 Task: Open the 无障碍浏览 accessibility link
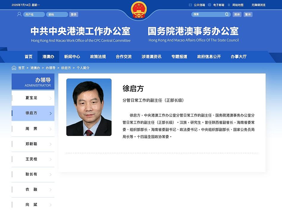[x=258, y=5]
